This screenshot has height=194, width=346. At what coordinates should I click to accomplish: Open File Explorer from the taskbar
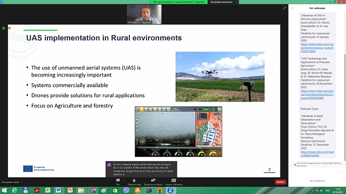(x=81, y=190)
